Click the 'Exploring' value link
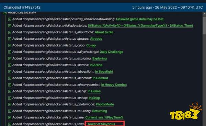 tap(100, 59)
